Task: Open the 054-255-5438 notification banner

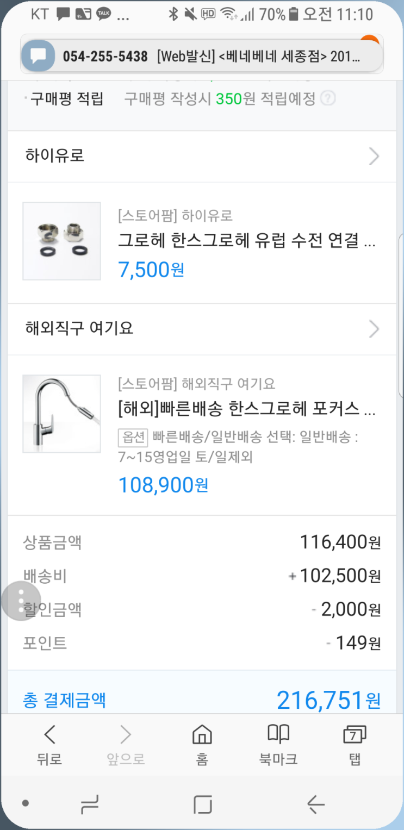Action: [202, 56]
